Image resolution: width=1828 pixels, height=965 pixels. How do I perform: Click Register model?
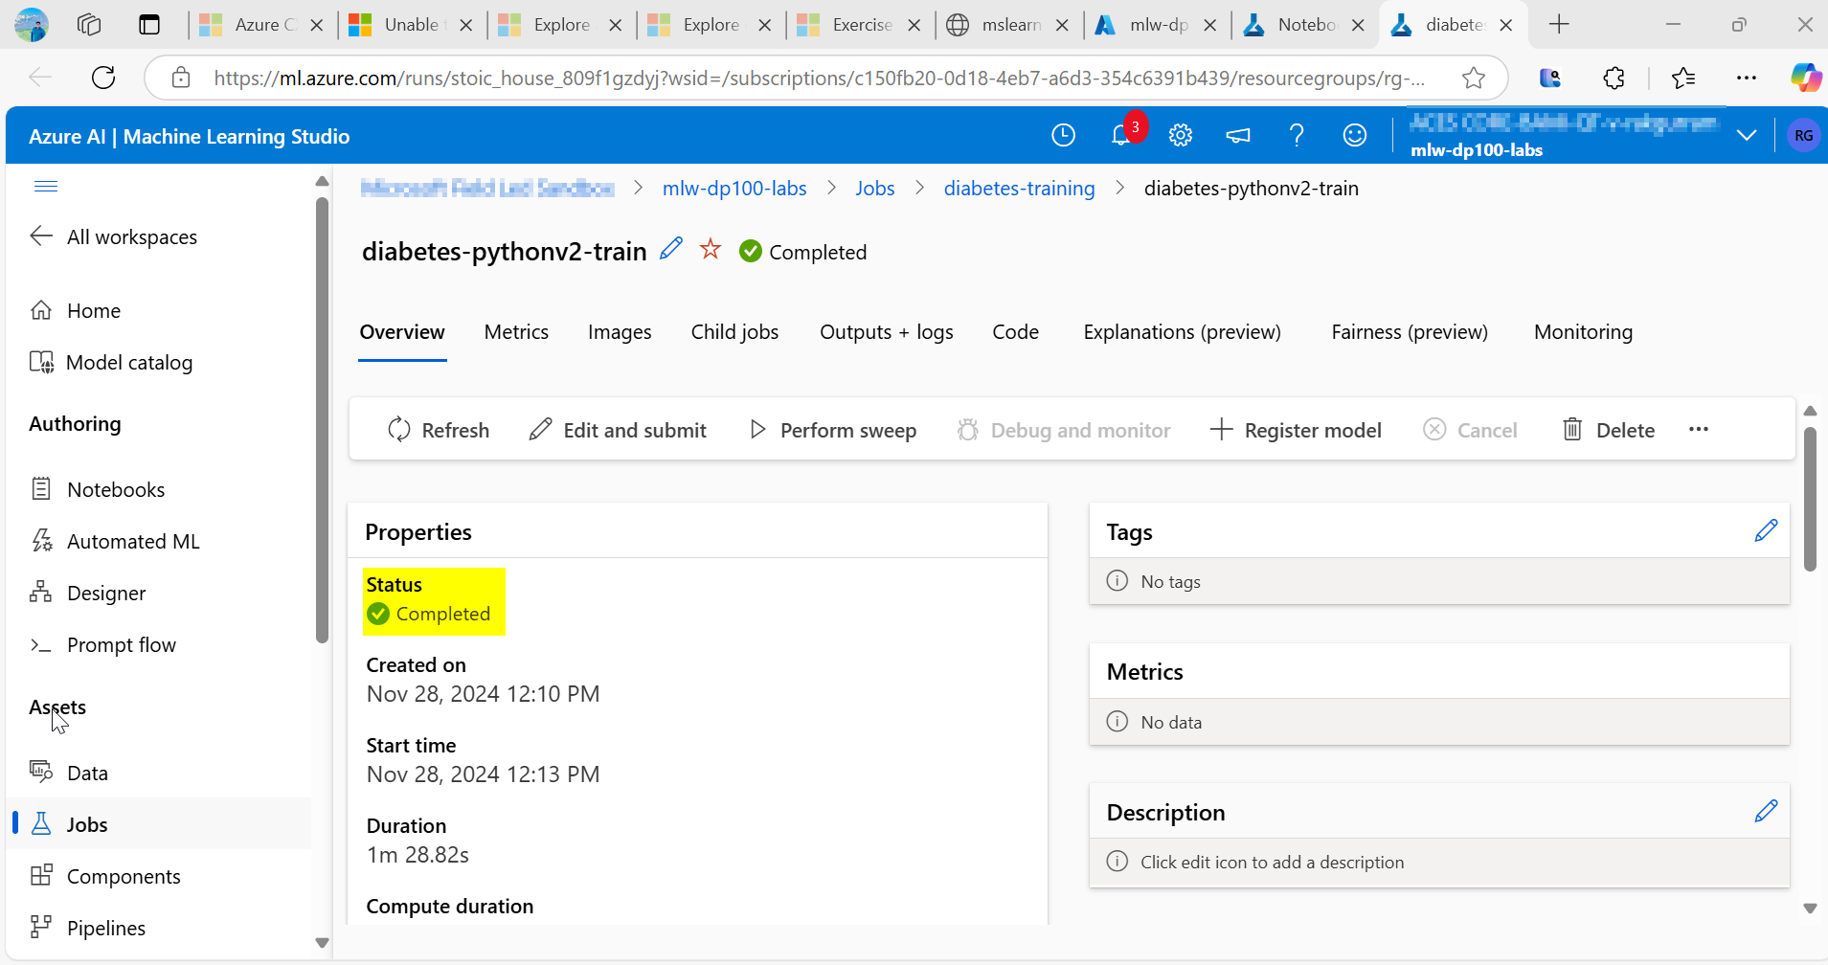point(1296,430)
